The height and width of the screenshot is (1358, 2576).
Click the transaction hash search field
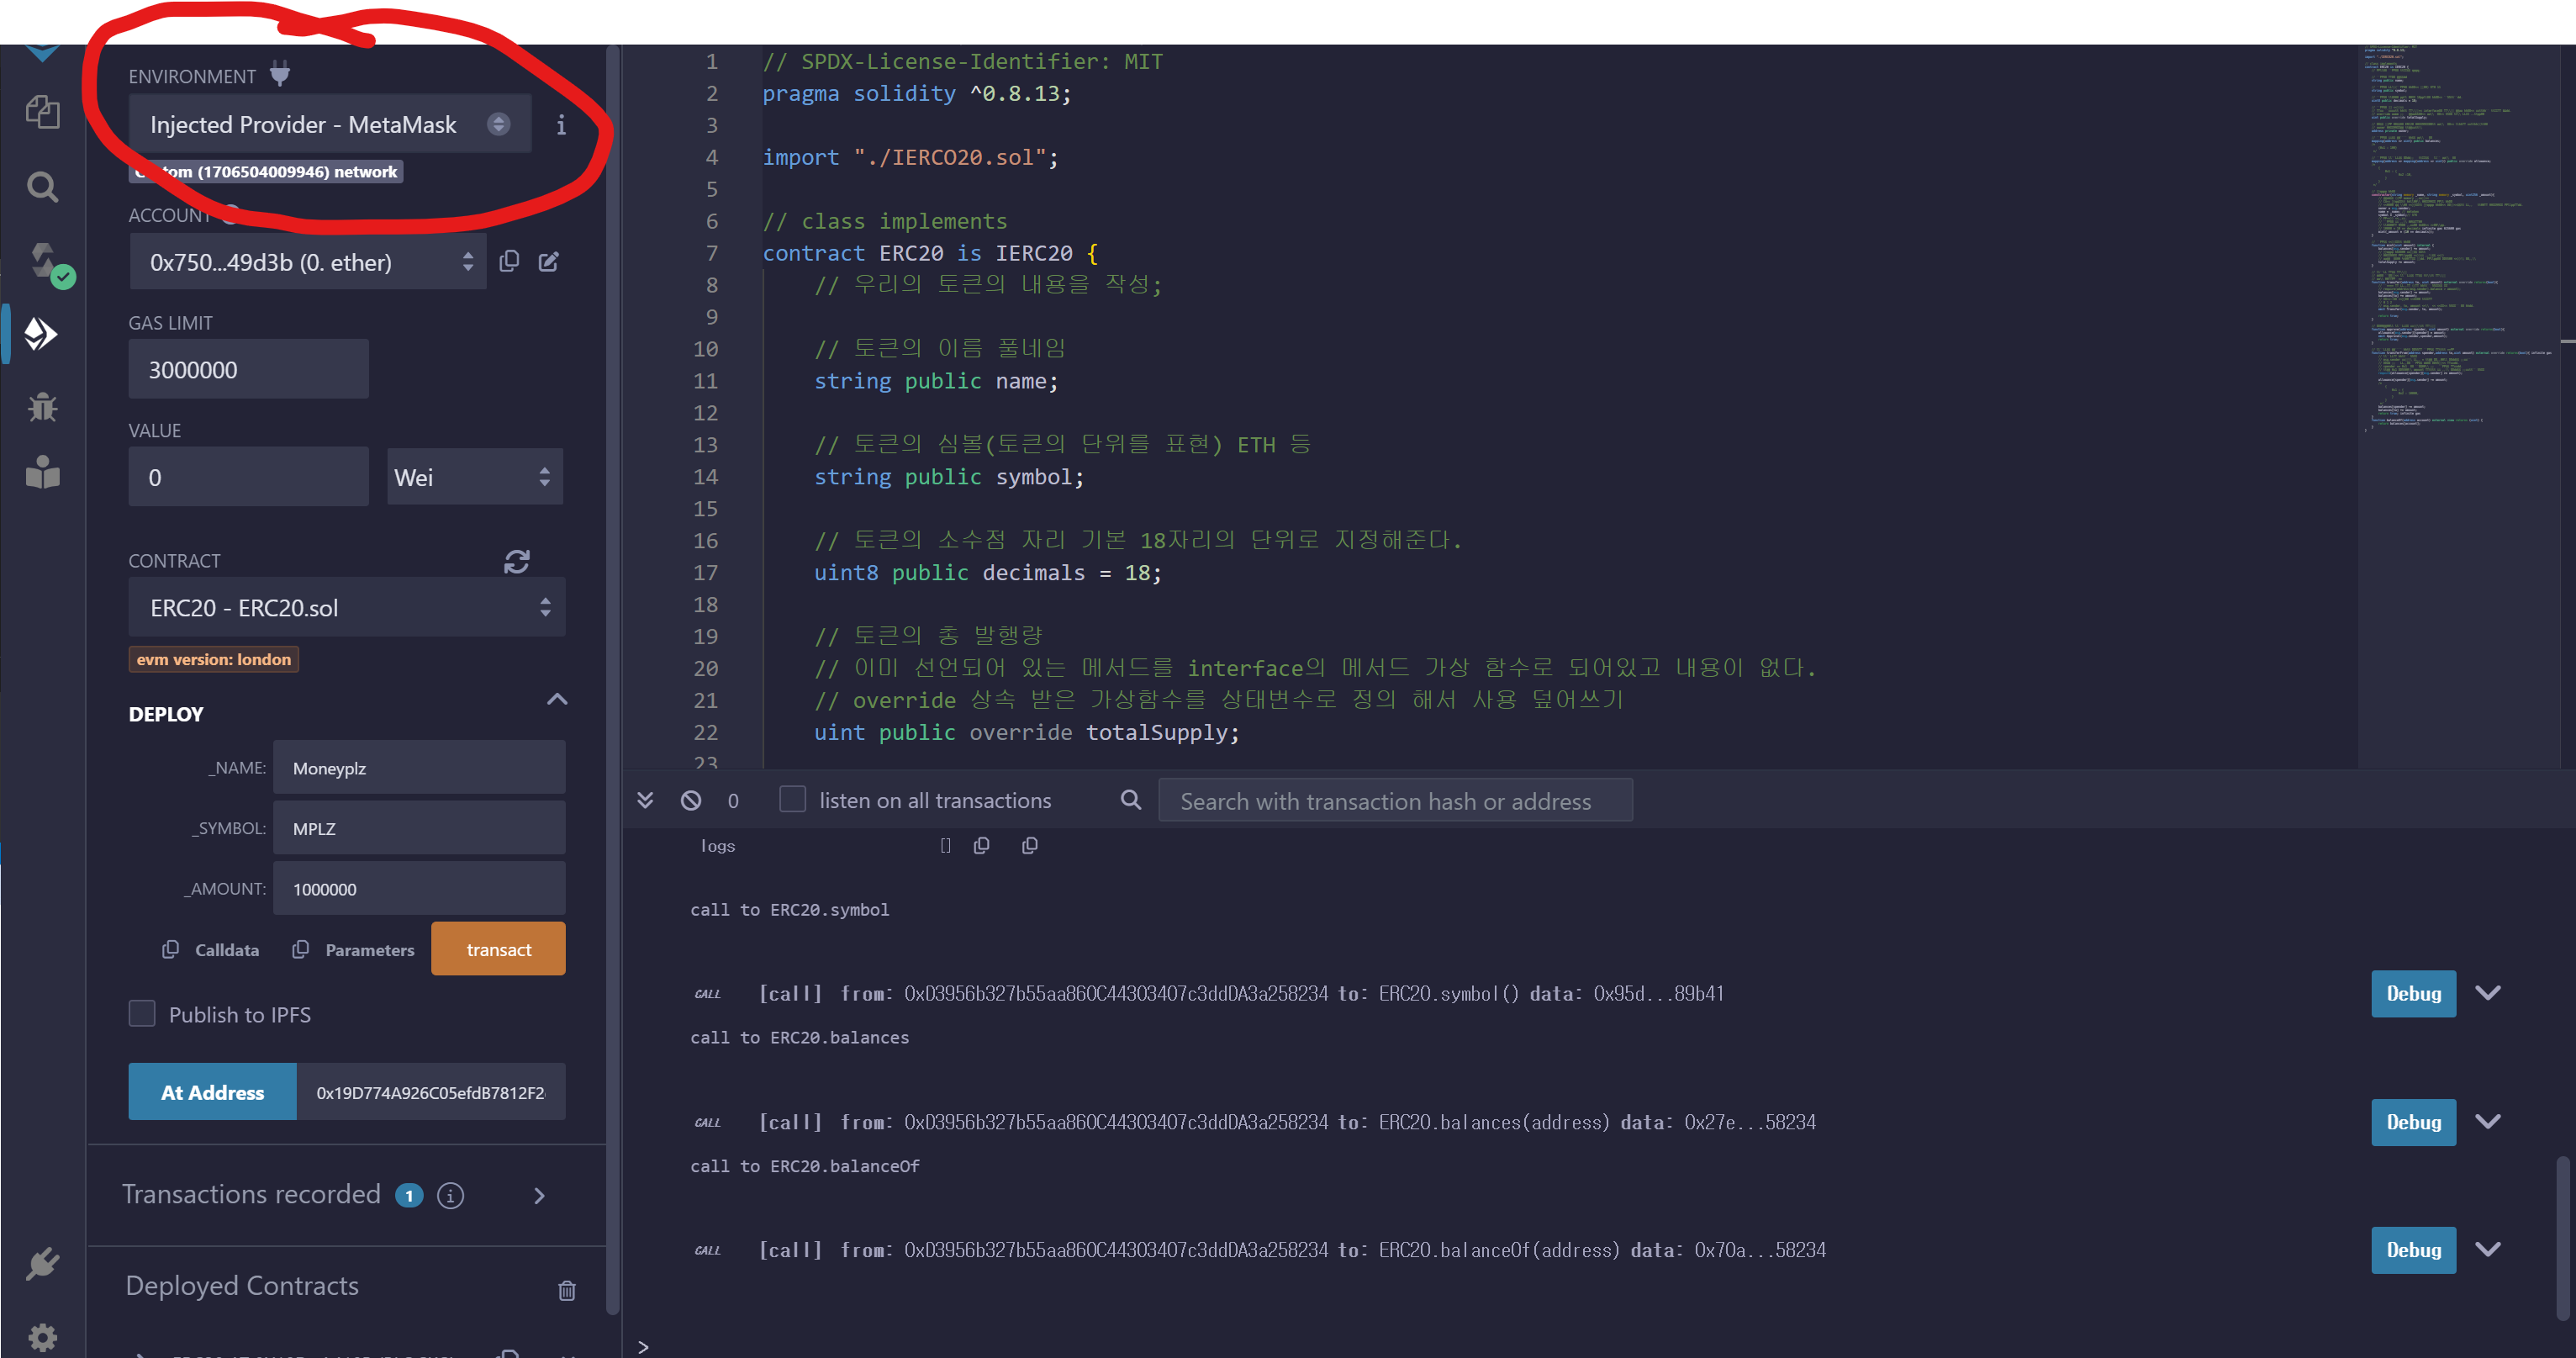tap(1394, 801)
